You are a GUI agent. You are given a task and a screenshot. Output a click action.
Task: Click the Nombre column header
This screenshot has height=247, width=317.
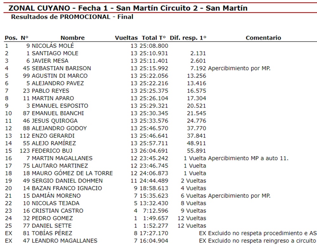point(73,38)
